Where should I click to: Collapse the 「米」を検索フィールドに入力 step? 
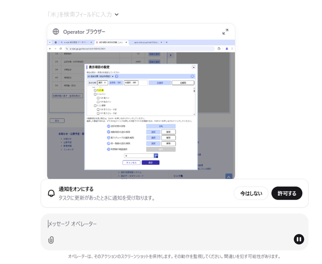pyautogui.click(x=117, y=14)
